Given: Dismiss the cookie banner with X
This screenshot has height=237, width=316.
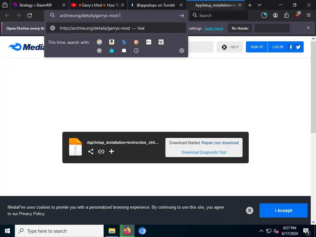Looking at the screenshot, I should (x=249, y=210).
